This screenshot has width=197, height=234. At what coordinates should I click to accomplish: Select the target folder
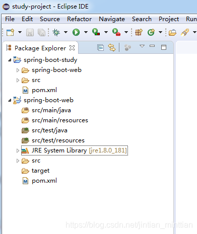click(40, 171)
